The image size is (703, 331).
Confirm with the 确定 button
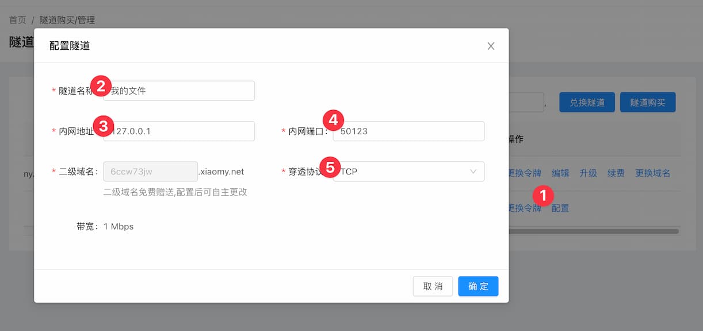478,286
